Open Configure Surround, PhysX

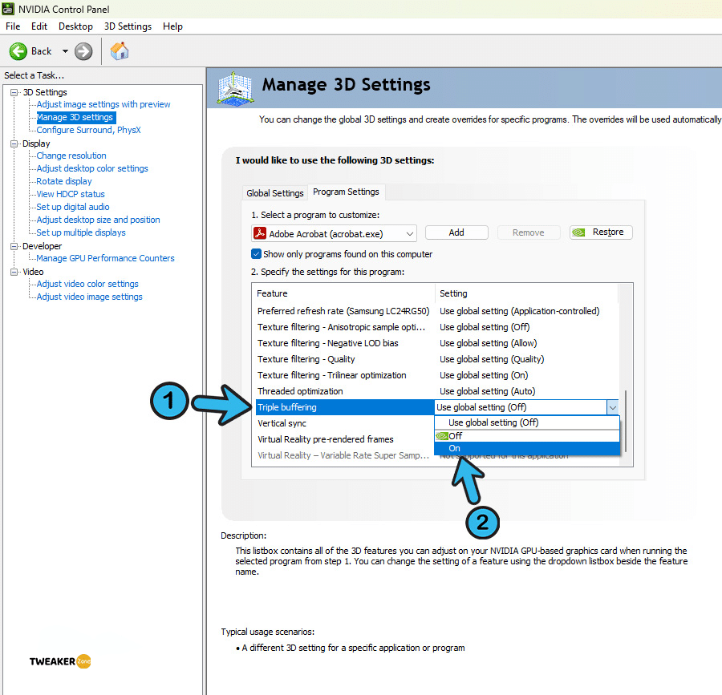[x=88, y=130]
